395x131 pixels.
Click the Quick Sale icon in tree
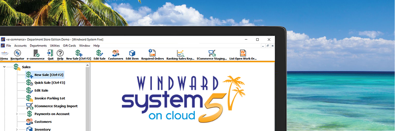coord(29,83)
